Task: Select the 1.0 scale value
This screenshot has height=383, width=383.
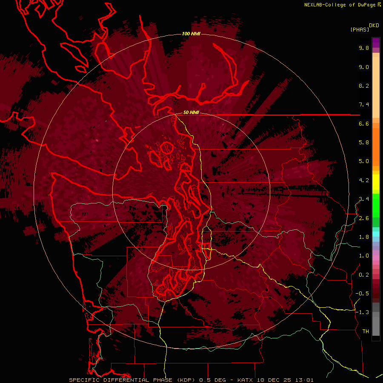Action: pyautogui.click(x=364, y=256)
